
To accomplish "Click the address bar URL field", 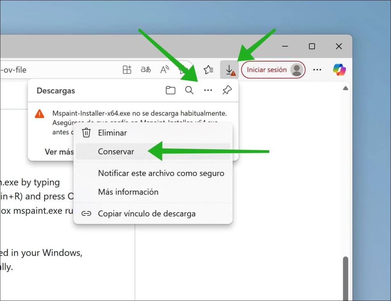I will (57, 70).
